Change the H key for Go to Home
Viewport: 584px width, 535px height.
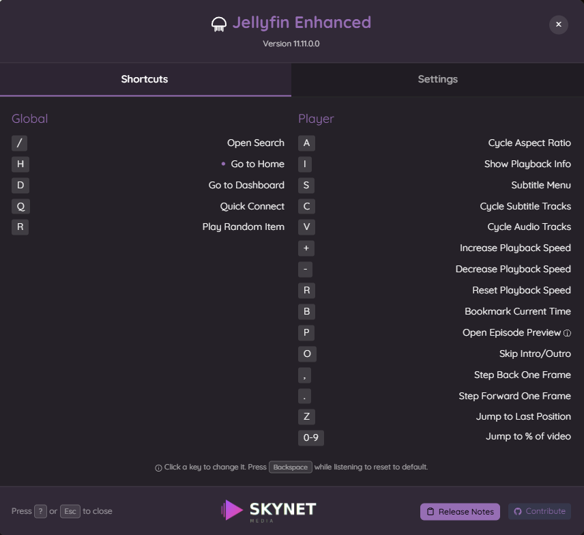coord(20,164)
